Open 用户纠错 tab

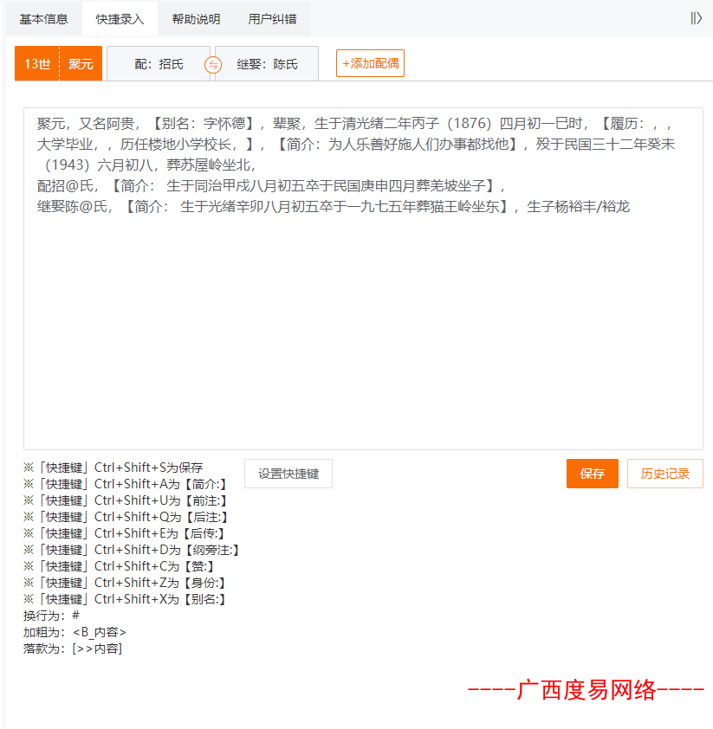(272, 19)
